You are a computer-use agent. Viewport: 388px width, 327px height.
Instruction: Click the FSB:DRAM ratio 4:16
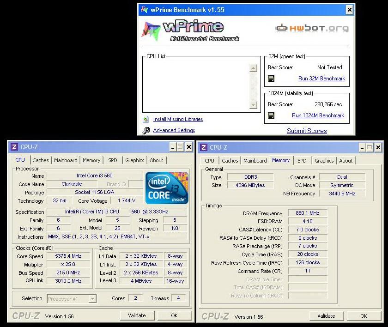coord(308,221)
